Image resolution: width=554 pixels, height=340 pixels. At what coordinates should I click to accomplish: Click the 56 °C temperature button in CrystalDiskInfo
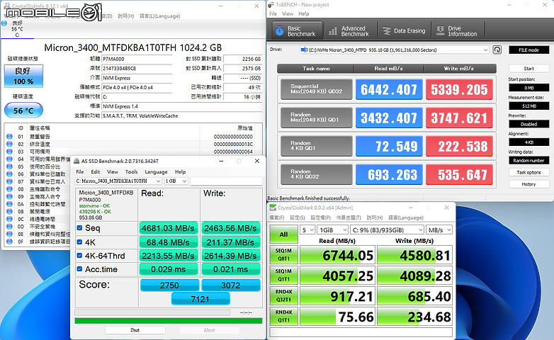(x=23, y=110)
